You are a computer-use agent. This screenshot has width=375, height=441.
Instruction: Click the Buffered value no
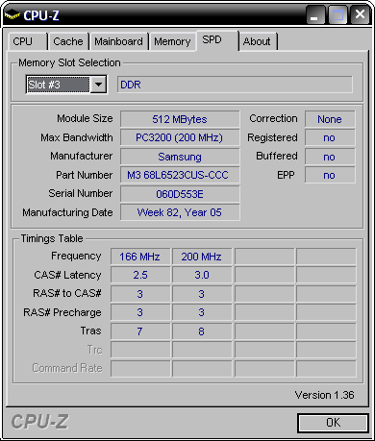(x=330, y=157)
